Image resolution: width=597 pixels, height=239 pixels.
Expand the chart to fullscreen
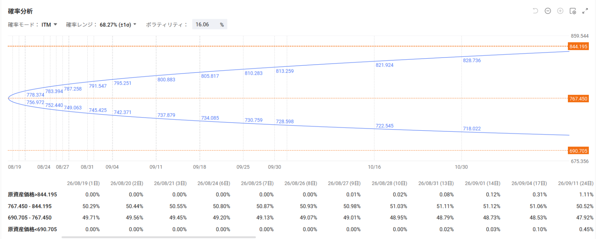[585, 11]
